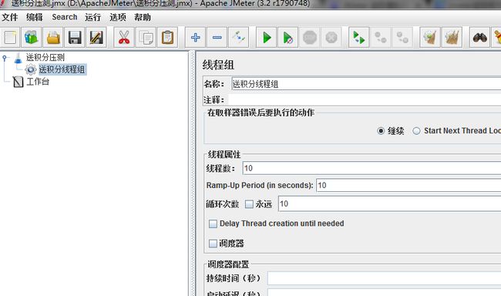Check the 永远 forever checkbox
Viewport: 501px width, 296px height.
point(249,204)
